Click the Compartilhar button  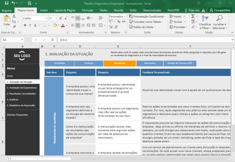[x=220, y=10]
